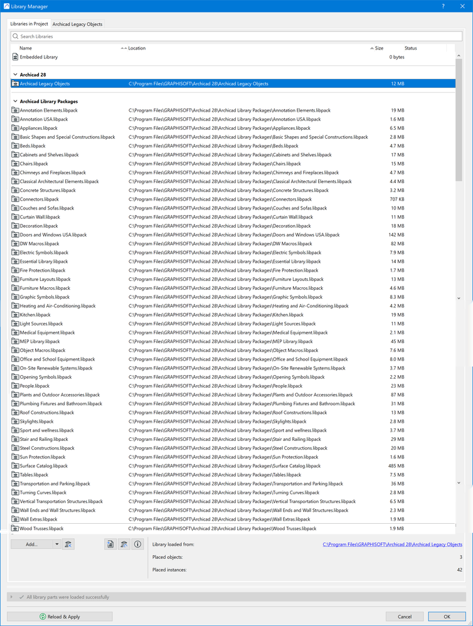
Task: Select the Annotation USA.libpack row
Action: [233, 119]
